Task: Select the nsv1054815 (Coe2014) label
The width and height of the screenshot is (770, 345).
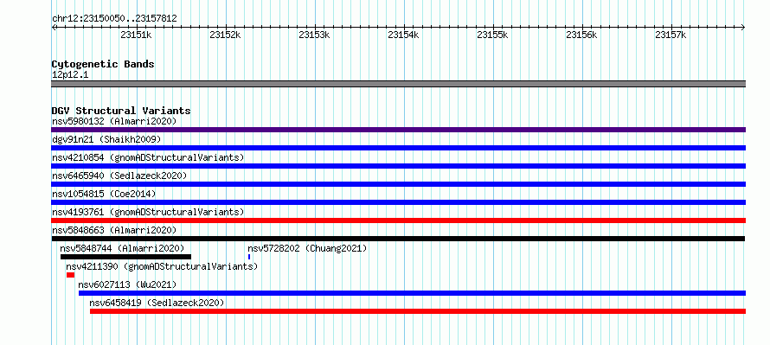Action: pos(104,194)
